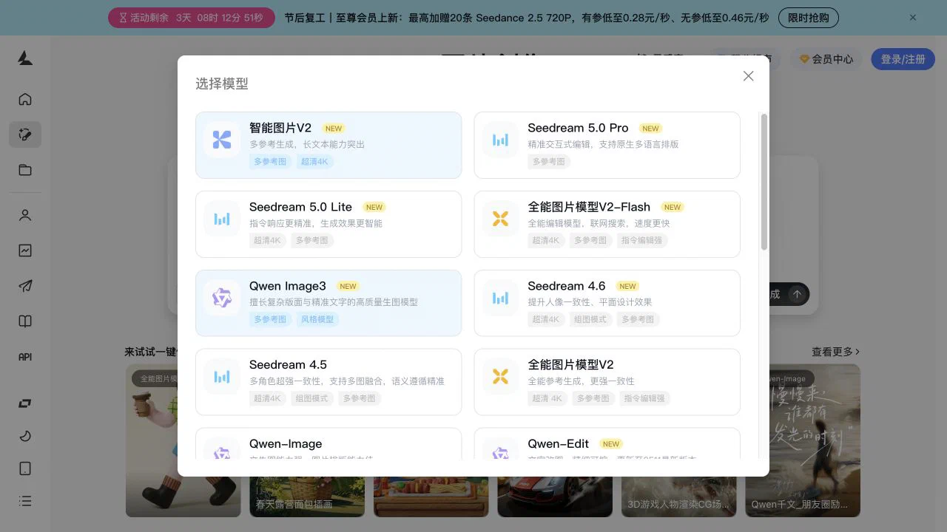The width and height of the screenshot is (947, 532).
Task: Open the 3D游戏人物渲染CG thumbnail
Action: [679, 497]
